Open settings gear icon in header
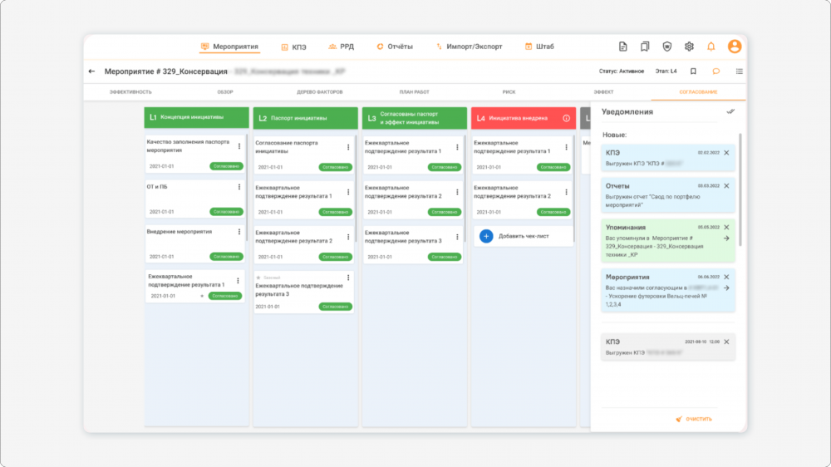The width and height of the screenshot is (831, 467). pyautogui.click(x=689, y=47)
